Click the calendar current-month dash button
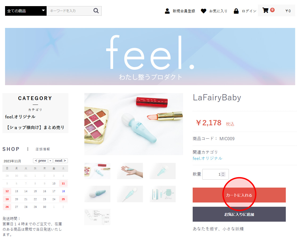This screenshot has width=297, height=244. click(50, 161)
